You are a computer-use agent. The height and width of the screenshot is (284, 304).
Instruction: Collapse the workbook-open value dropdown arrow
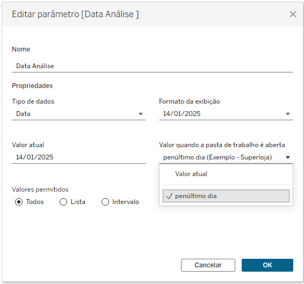(x=288, y=157)
